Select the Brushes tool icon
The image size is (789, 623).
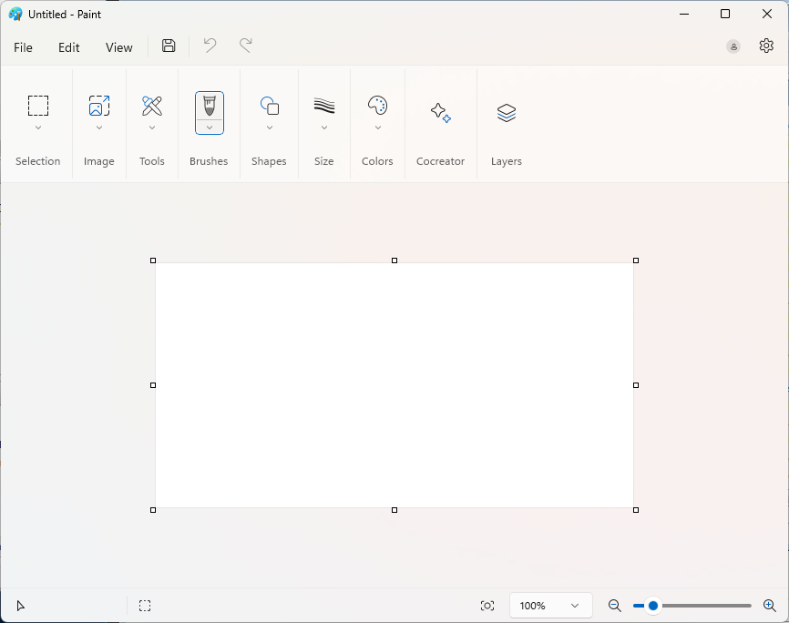[x=210, y=106]
